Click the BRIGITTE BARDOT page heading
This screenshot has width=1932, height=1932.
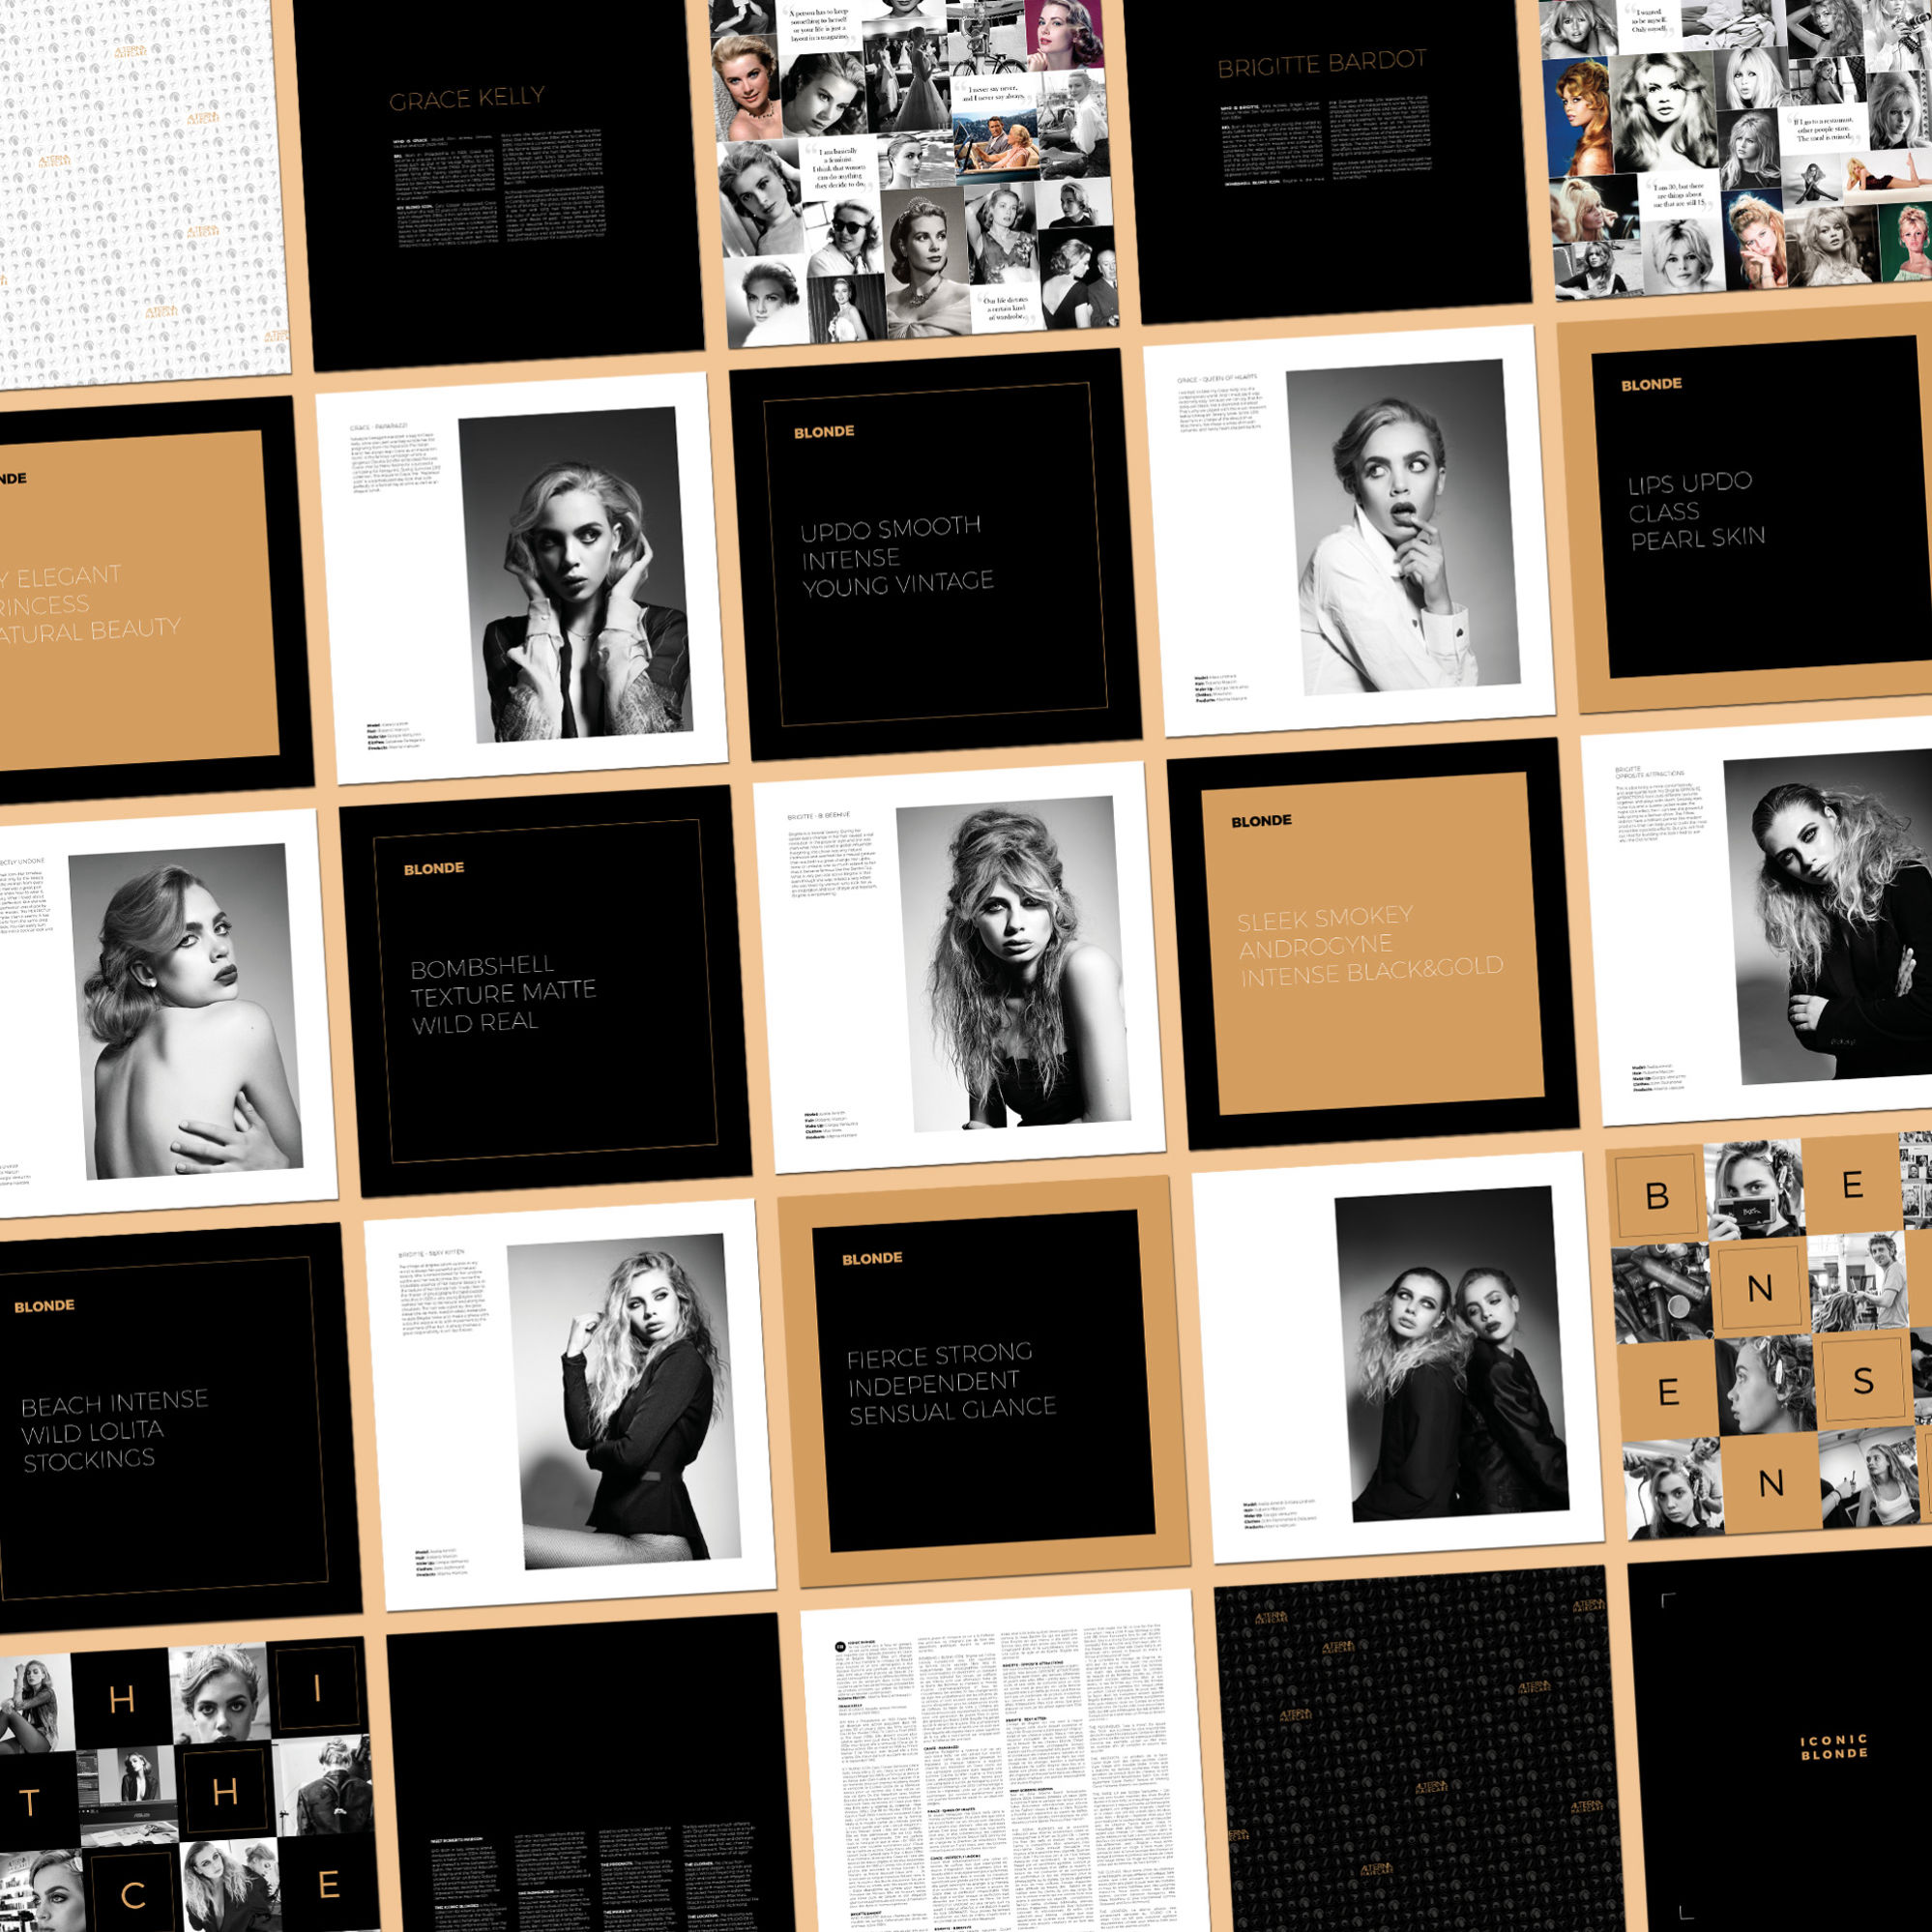pos(1321,63)
